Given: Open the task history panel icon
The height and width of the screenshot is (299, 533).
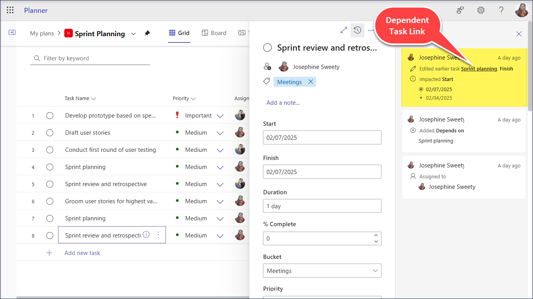Looking at the screenshot, I should pos(357,30).
